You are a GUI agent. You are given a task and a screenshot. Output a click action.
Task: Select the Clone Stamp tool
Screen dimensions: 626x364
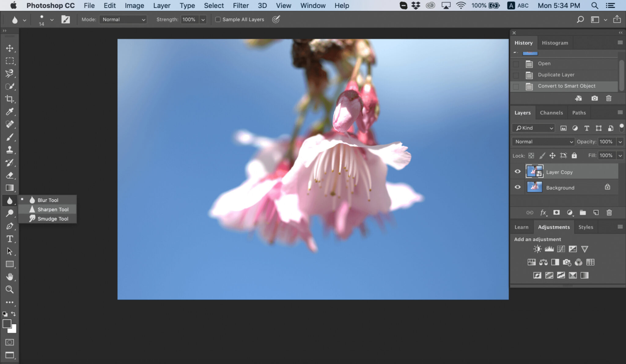(x=10, y=150)
